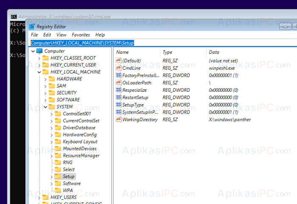Open the View menu
This screenshot has width=297, height=204.
click(x=62, y=35)
